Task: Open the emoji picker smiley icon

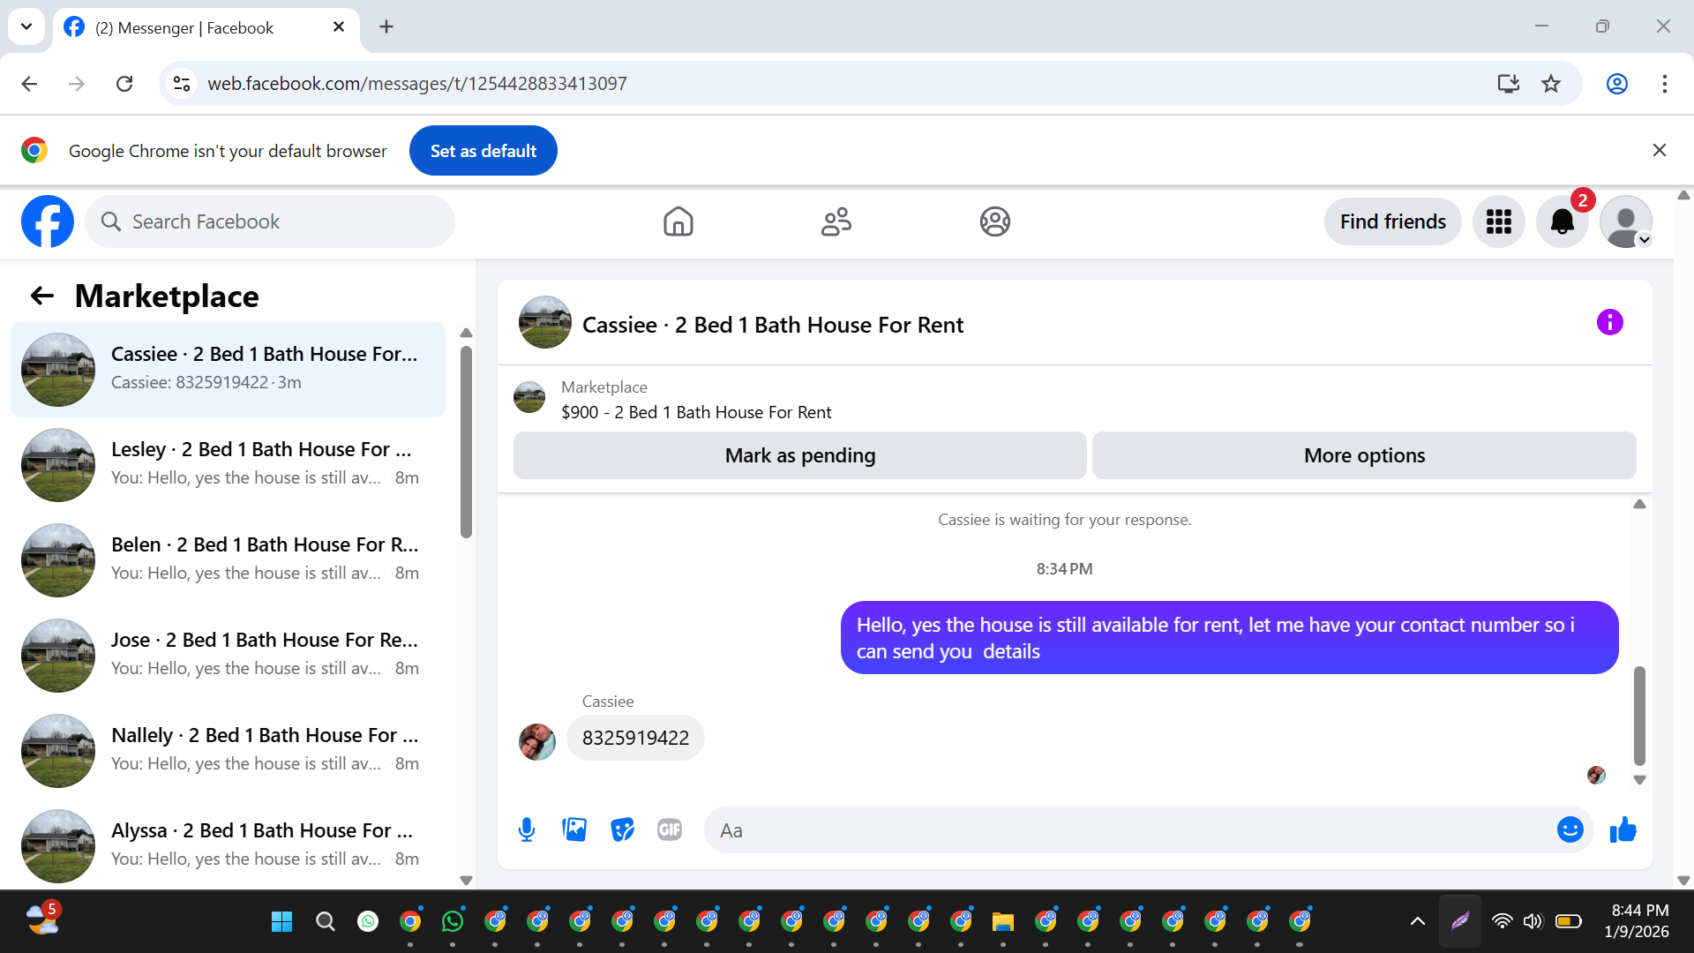Action: pyautogui.click(x=1570, y=829)
